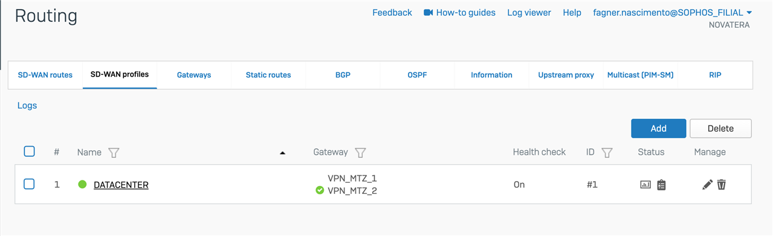Click the pencil edit icon for DATACENTER

(707, 185)
